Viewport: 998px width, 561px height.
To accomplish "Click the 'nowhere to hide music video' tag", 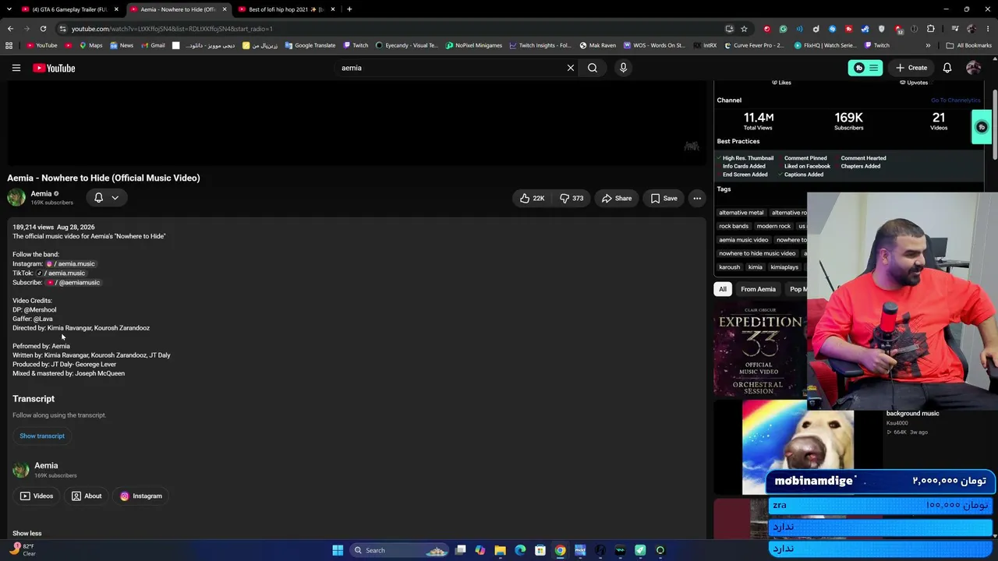I will tap(757, 253).
